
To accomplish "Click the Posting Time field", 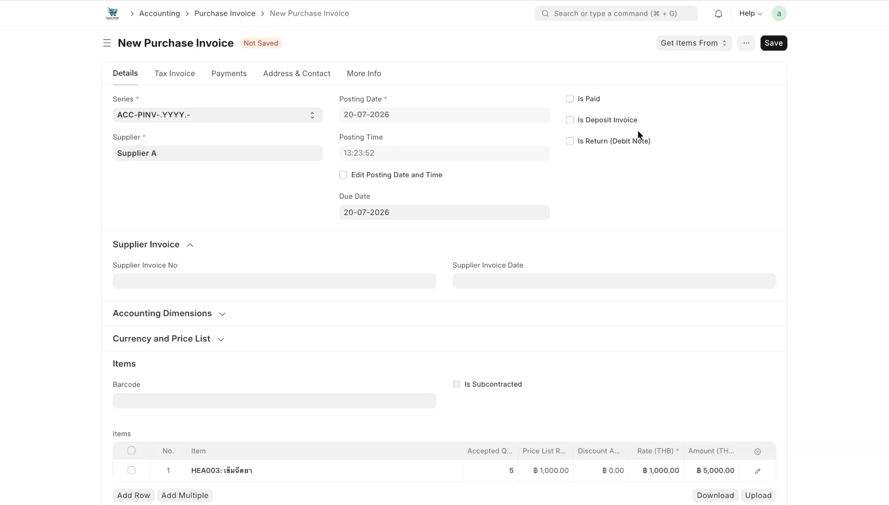I will click(444, 153).
